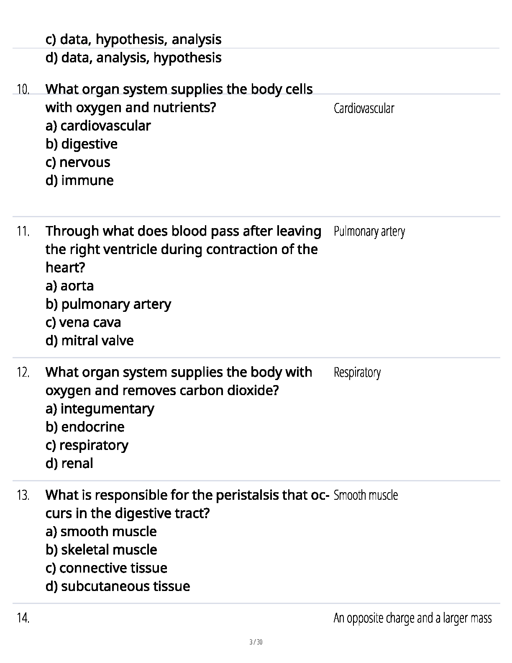This screenshot has height=663, width=512.
Task: Choose option 'c) respiratory'
Action: 87,445
